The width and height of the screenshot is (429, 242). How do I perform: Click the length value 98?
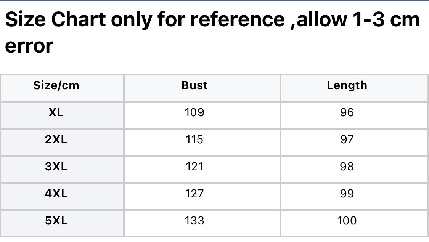pyautogui.click(x=347, y=167)
